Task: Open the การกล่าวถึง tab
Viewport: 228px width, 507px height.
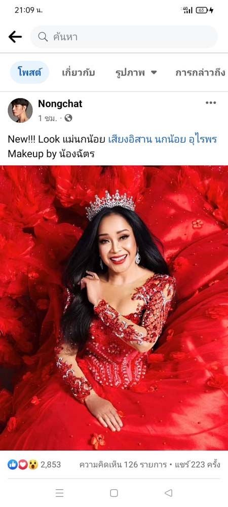Action: point(201,73)
